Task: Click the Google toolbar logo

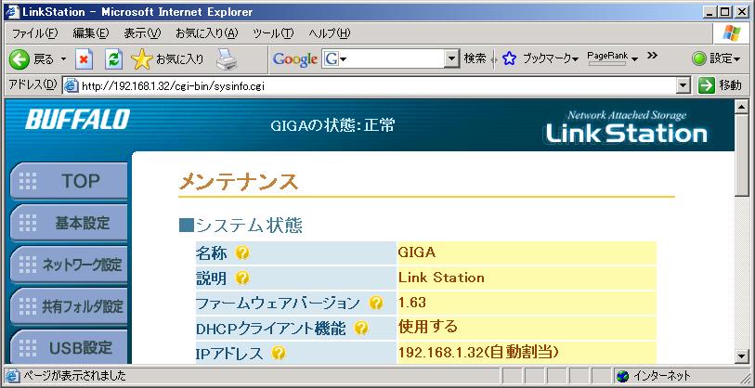Action: tap(294, 59)
